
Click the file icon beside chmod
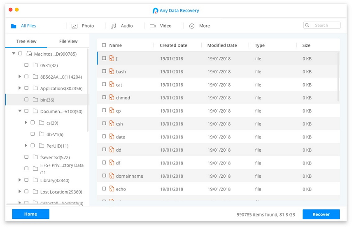[x=112, y=97]
